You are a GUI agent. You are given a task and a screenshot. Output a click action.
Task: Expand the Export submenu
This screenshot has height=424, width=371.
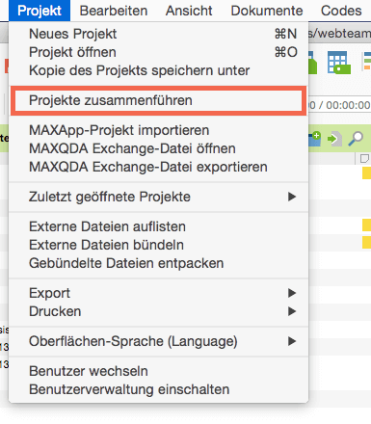tap(159, 293)
